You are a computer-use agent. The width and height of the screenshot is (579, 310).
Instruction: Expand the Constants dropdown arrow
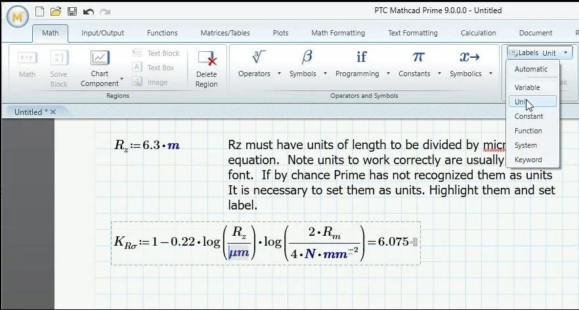(x=439, y=74)
